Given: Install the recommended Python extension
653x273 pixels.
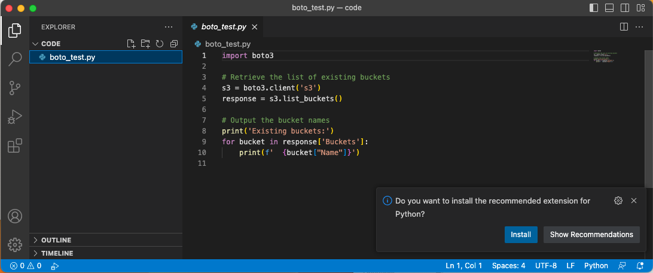Looking at the screenshot, I should point(521,235).
